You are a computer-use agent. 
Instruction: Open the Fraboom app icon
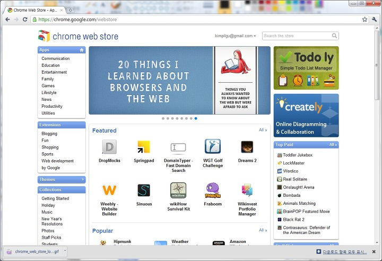tap(213, 190)
